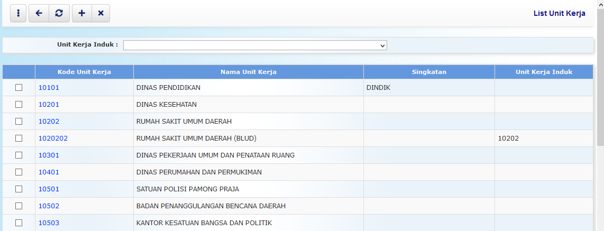Viewport: 604px width, 231px height.
Task: Click the Nama Unit Kerja column header
Action: (248, 72)
